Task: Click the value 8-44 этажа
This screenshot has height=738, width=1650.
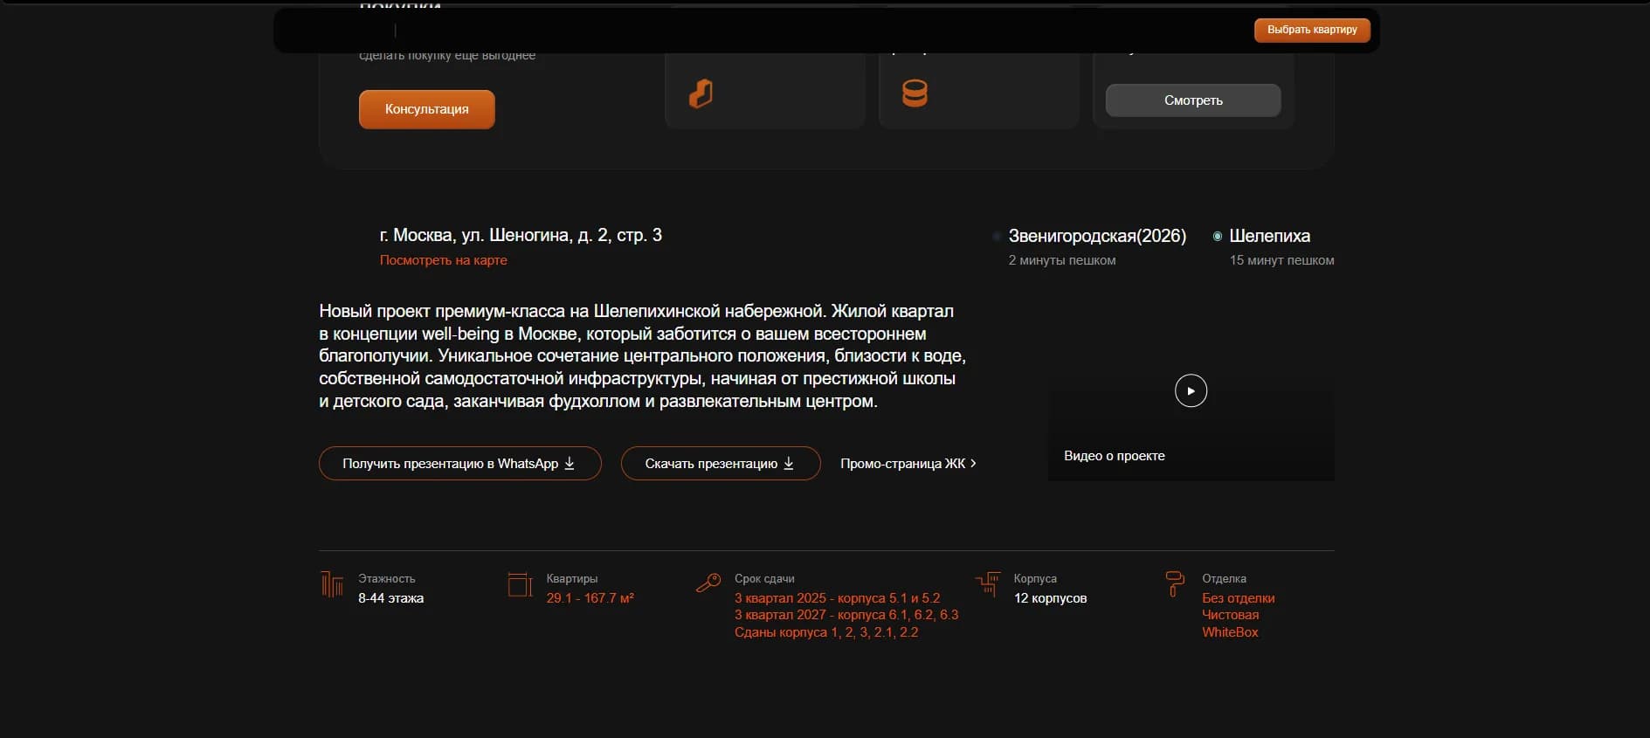Action: pos(390,598)
